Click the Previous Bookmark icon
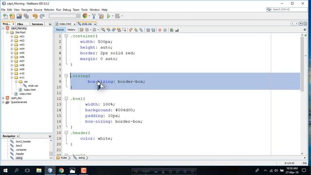311x175 pixels. point(131,30)
